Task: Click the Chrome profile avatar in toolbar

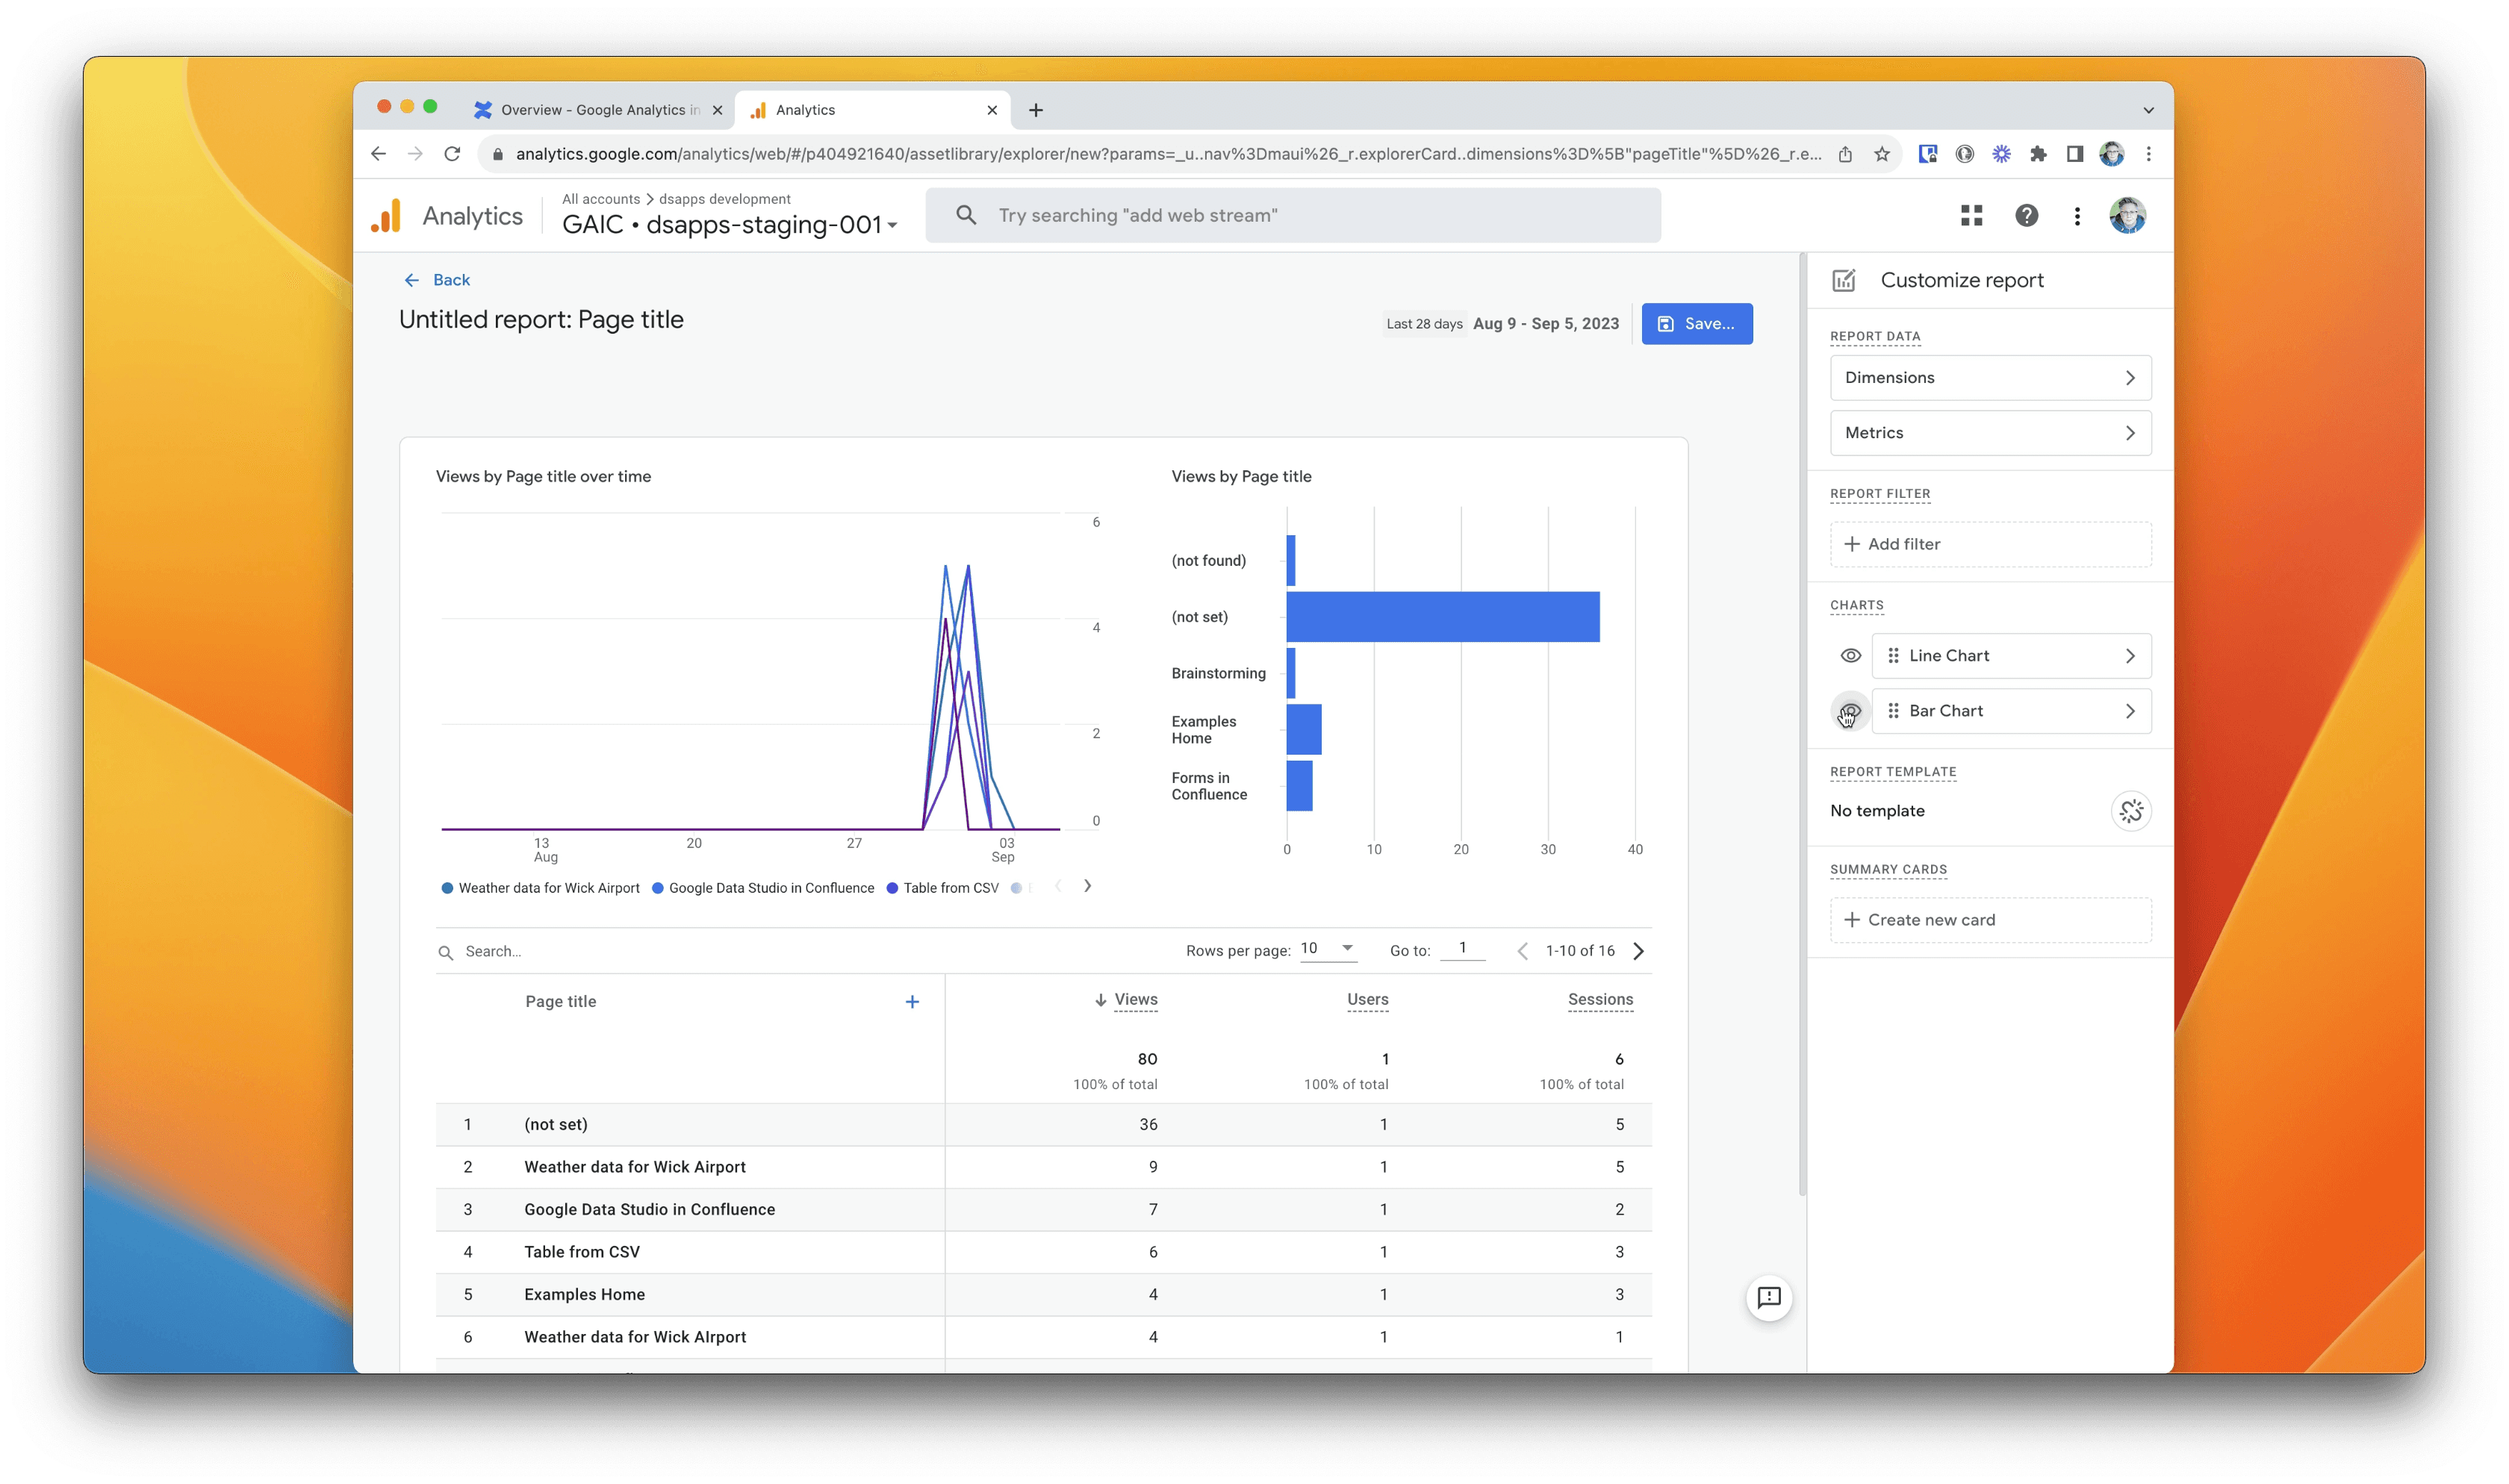Action: point(2111,154)
